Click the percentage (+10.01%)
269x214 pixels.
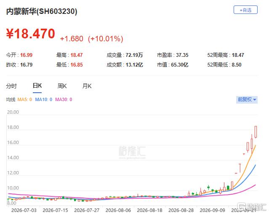coord(106,39)
